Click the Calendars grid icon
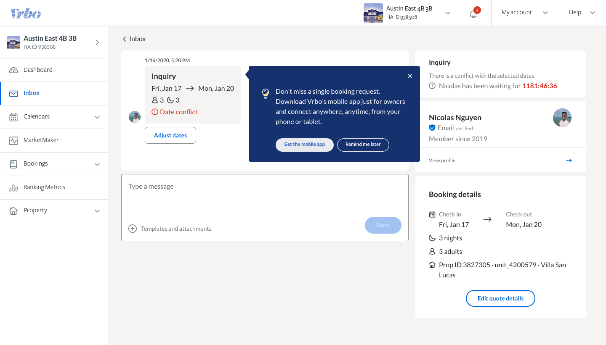The height and width of the screenshot is (345, 606). coord(13,117)
